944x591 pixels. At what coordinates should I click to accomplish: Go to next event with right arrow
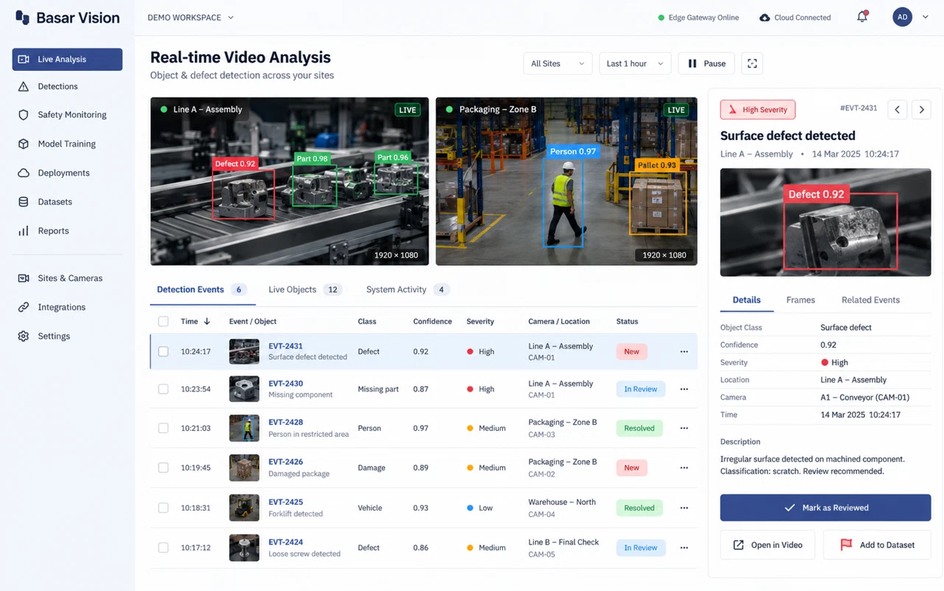[x=921, y=110]
